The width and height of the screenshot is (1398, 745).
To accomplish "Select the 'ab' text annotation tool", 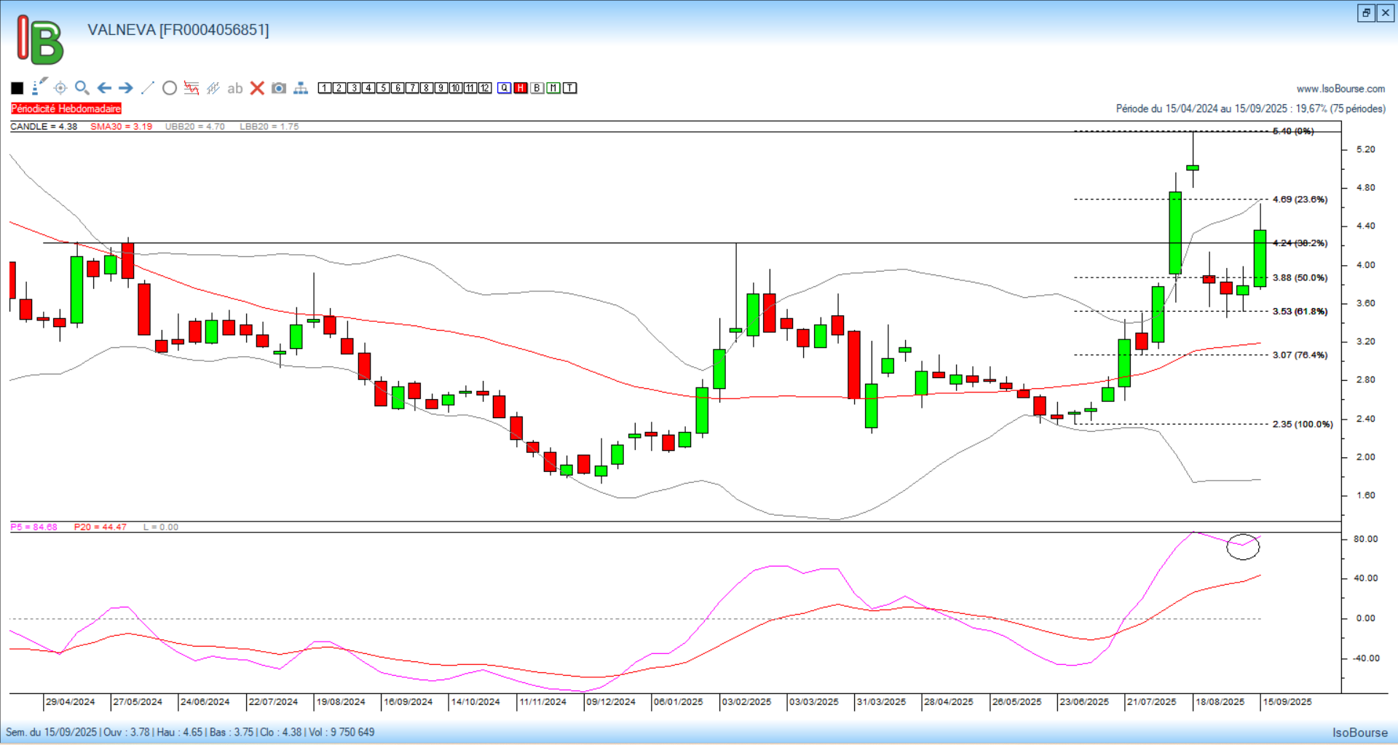I will click(x=234, y=88).
